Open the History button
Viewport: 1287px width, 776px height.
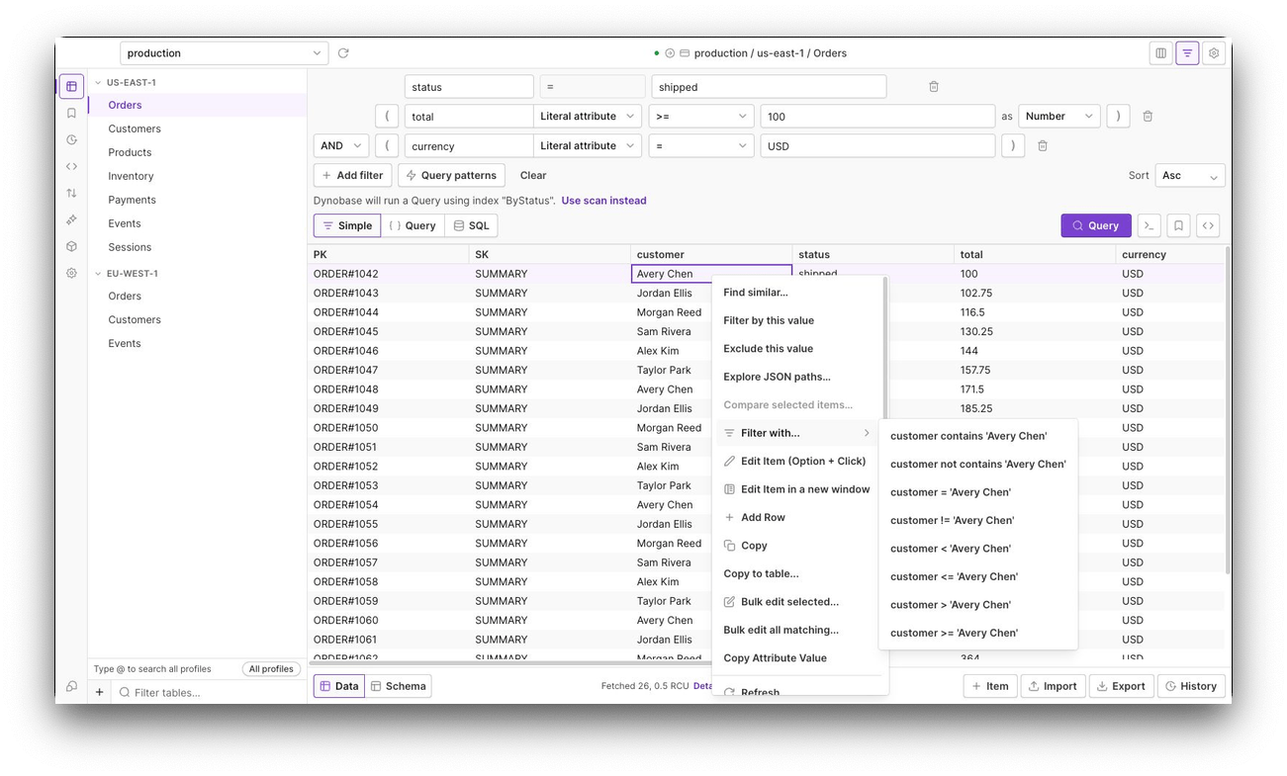click(x=1191, y=686)
